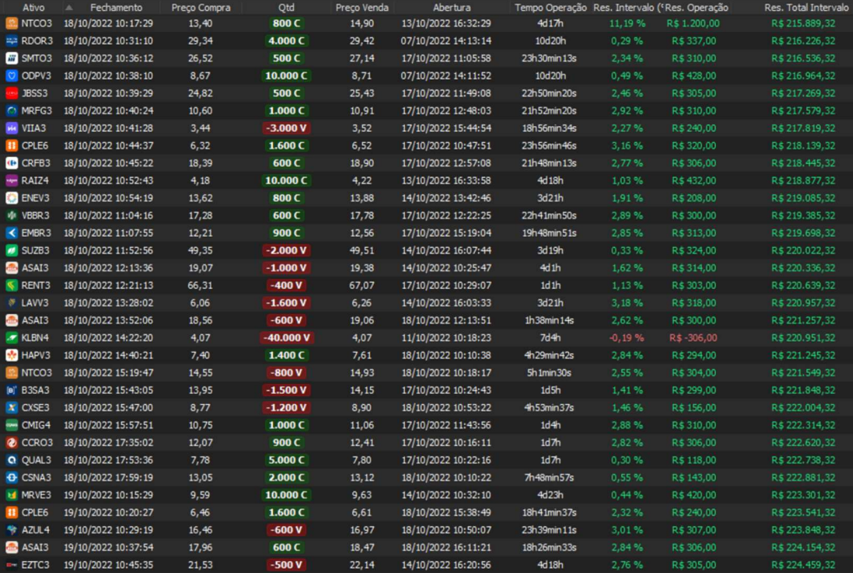Sort by the Preço Compra column
Screen dimensions: 853x573
tap(201, 7)
